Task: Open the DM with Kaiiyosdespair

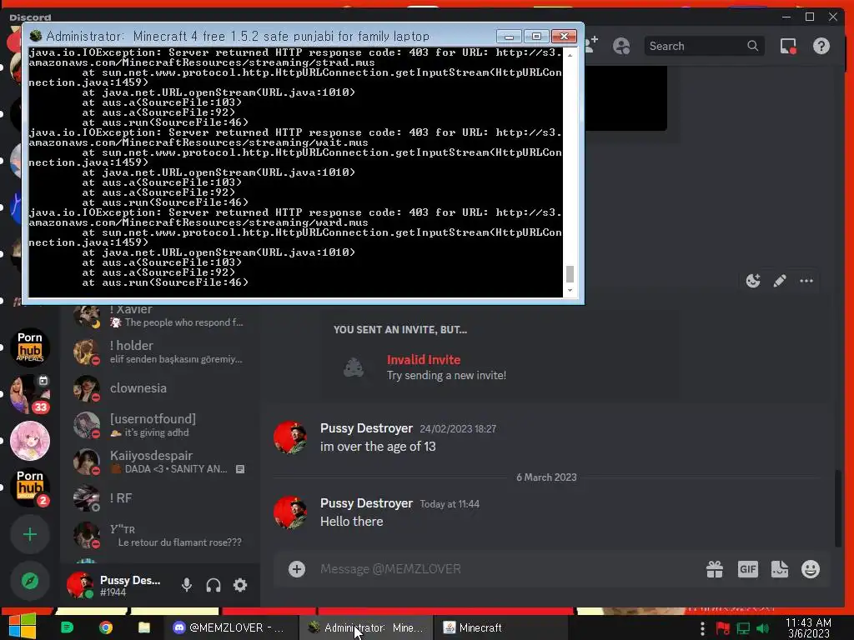Action: 160,462
